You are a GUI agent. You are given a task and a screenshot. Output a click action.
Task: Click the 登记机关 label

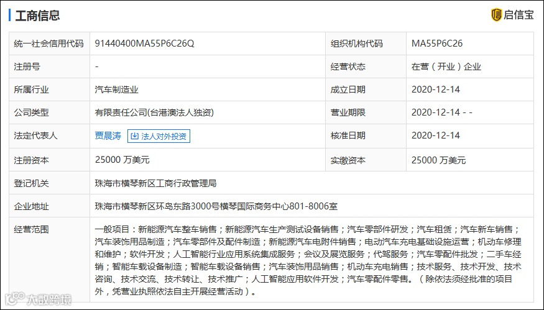pos(31,183)
